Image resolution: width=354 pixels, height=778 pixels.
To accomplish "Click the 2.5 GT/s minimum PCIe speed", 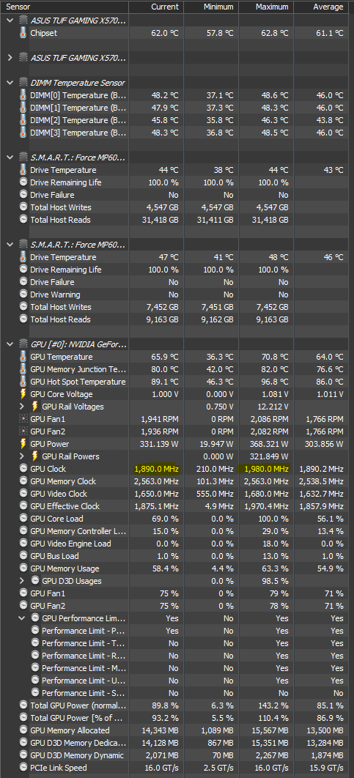I will (x=219, y=768).
